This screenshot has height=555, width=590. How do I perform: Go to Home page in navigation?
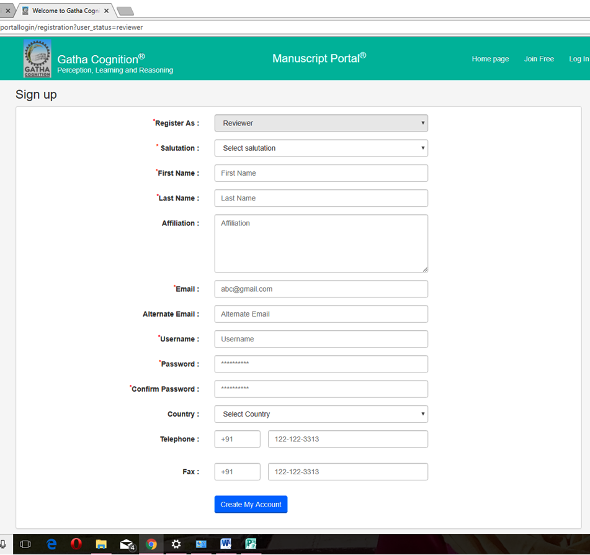[490, 59]
